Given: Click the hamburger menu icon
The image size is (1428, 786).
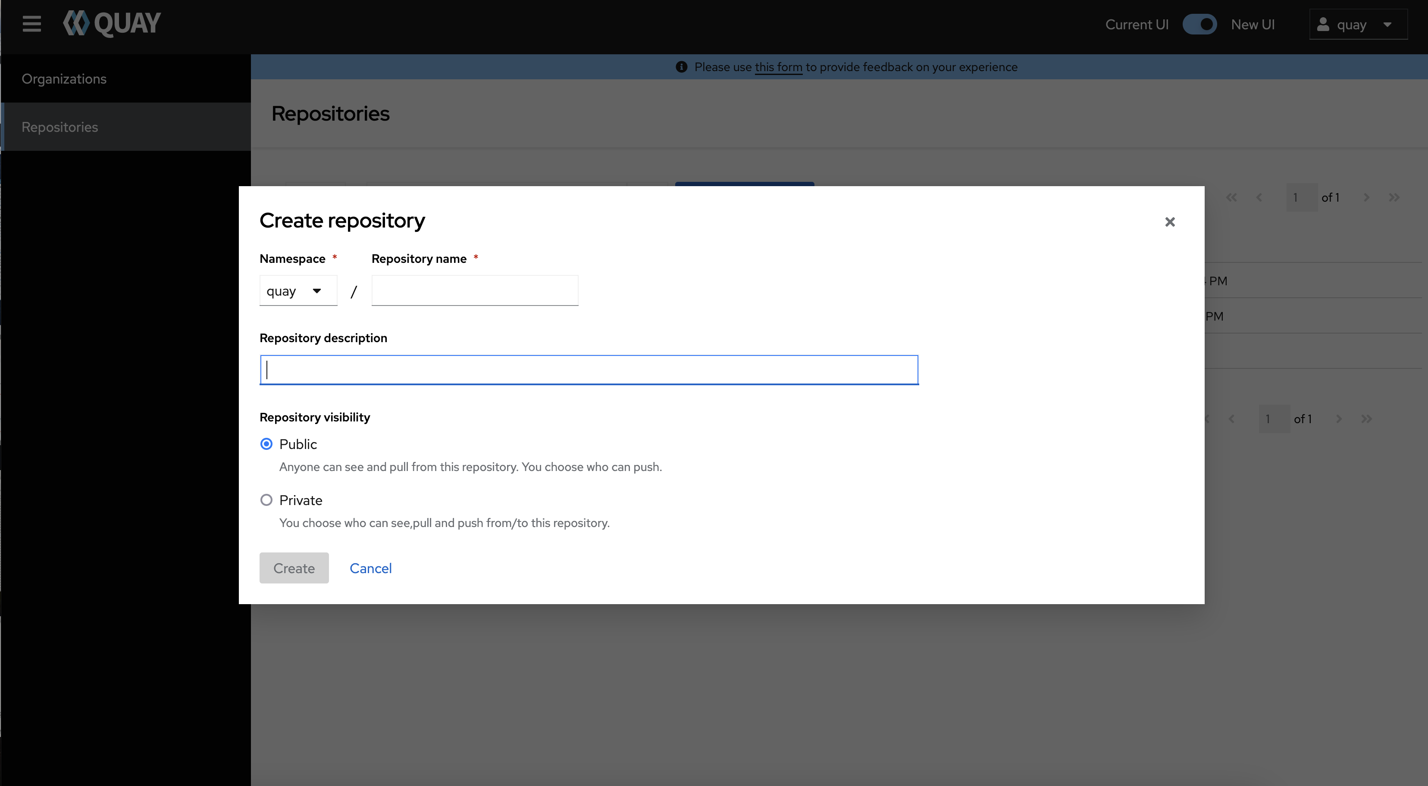Looking at the screenshot, I should click(x=31, y=24).
